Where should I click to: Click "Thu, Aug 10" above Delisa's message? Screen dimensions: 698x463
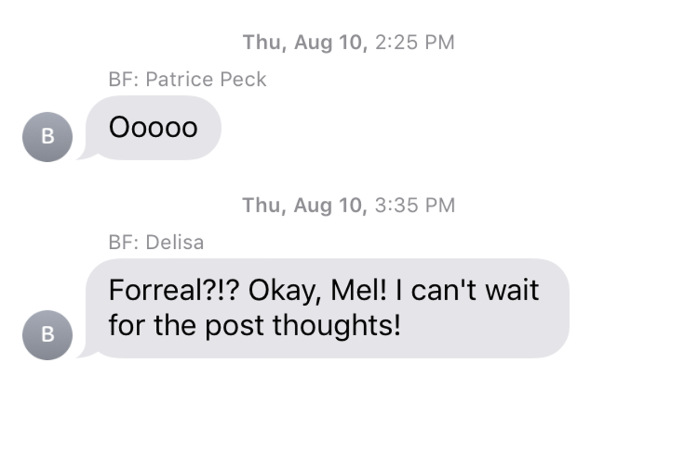point(304,205)
